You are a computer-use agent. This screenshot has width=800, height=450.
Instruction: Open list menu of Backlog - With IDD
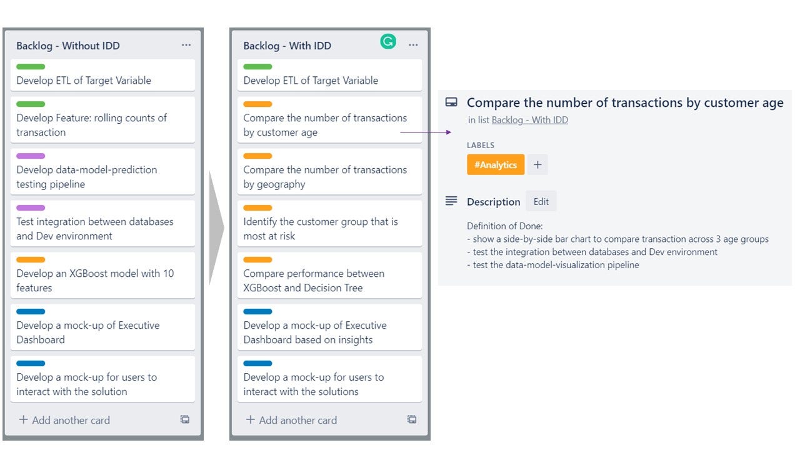click(413, 45)
